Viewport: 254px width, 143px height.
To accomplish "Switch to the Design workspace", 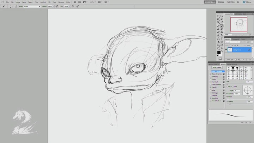I will (220, 2).
